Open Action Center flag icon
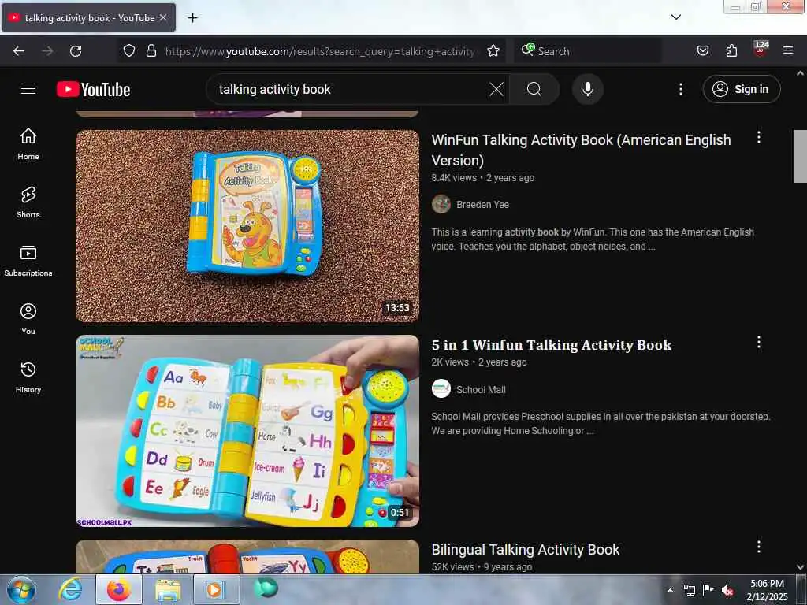Image resolution: width=807 pixels, height=605 pixels. (708, 589)
